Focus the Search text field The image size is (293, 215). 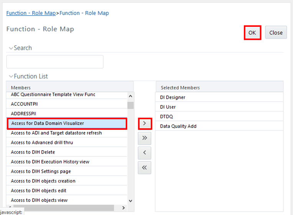click(x=55, y=62)
